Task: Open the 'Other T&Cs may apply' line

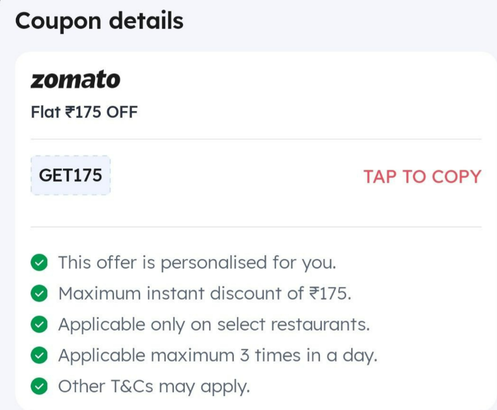Action: (x=154, y=386)
